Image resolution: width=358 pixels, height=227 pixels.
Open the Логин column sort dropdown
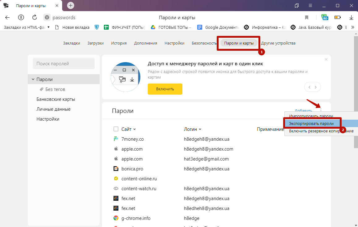200,129
